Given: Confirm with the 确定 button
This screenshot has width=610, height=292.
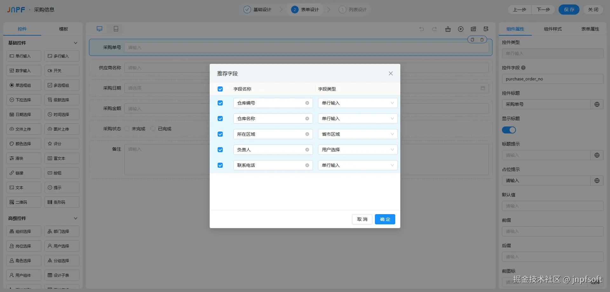Looking at the screenshot, I should click(x=385, y=219).
